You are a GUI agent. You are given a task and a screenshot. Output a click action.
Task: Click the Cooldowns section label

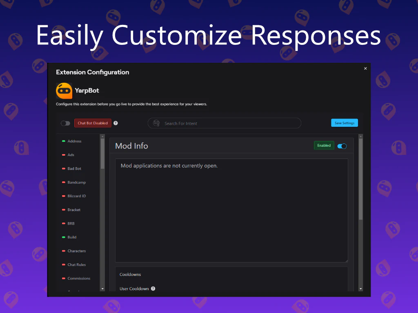click(130, 274)
